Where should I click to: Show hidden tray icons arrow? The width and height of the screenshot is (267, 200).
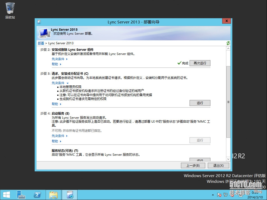[x=213, y=195]
